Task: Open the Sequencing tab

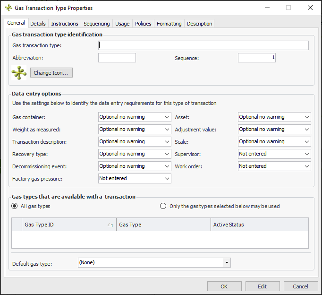Action: 96,24
